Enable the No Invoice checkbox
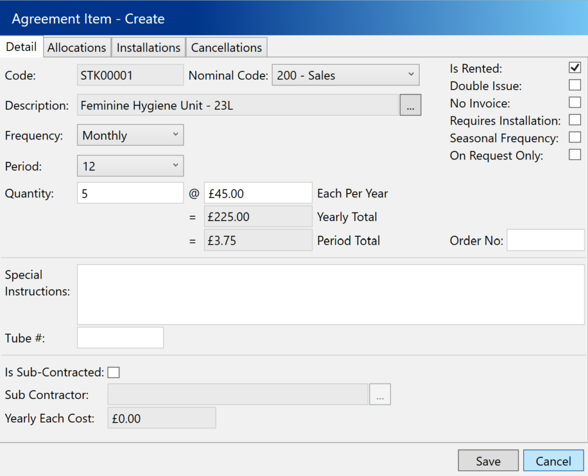The image size is (588, 476). tap(574, 102)
